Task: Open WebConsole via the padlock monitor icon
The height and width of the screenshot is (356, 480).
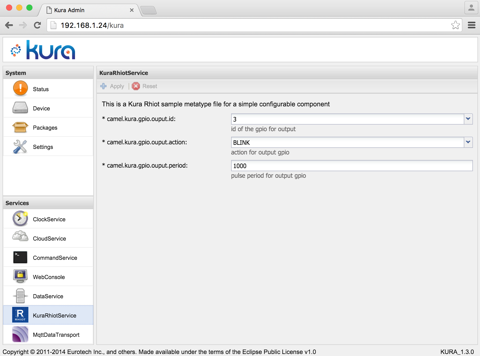Action: click(20, 276)
